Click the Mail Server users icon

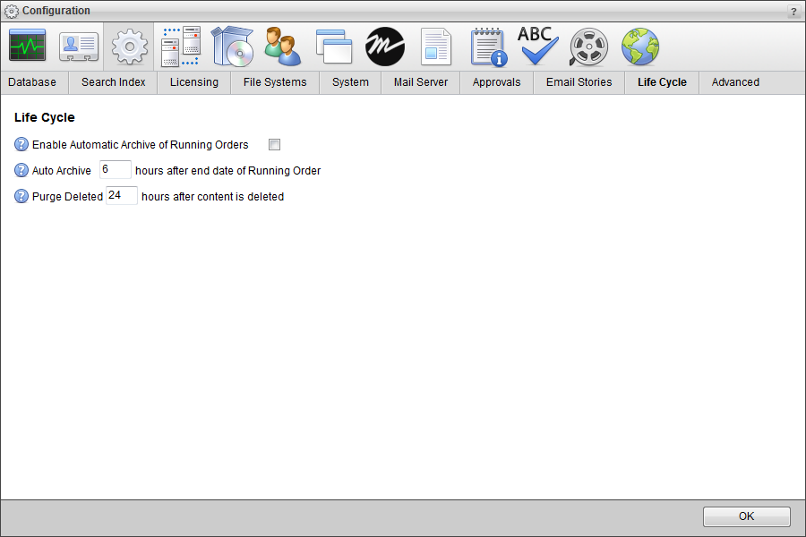click(283, 46)
